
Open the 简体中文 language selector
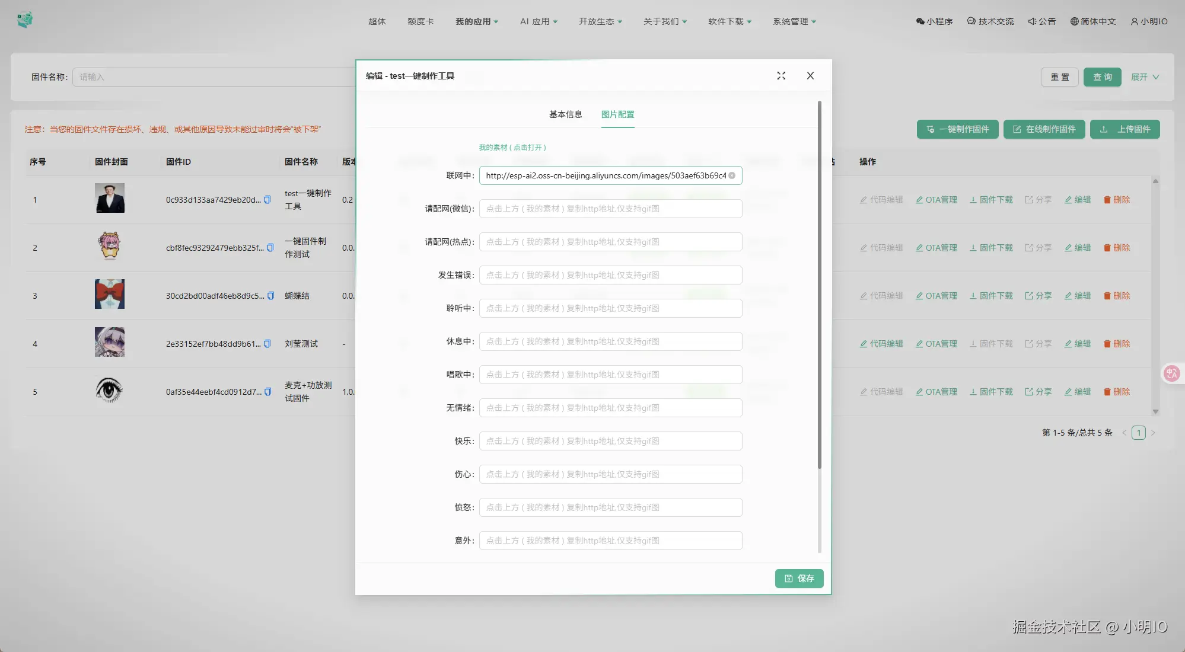coord(1093,21)
